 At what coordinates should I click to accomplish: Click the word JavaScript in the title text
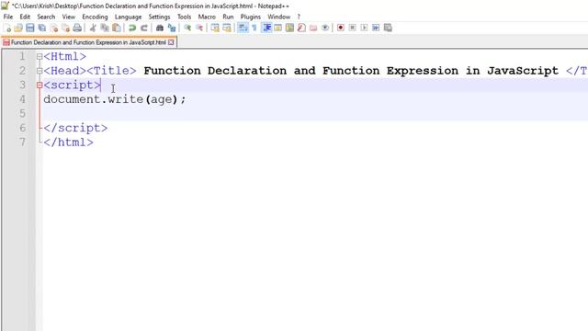coord(523,71)
